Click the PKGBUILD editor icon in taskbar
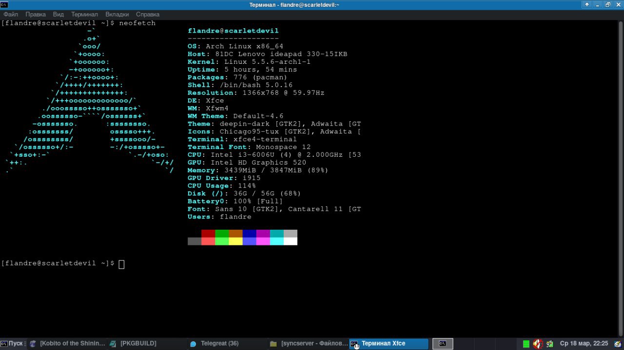This screenshot has height=350, width=624. tap(113, 344)
